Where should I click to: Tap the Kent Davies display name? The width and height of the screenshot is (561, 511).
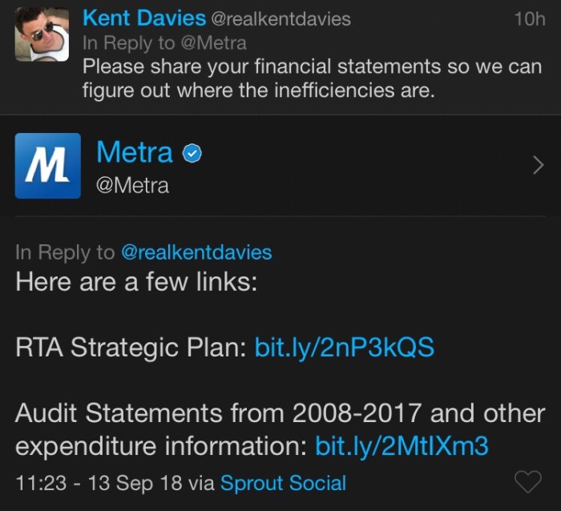[x=143, y=18]
